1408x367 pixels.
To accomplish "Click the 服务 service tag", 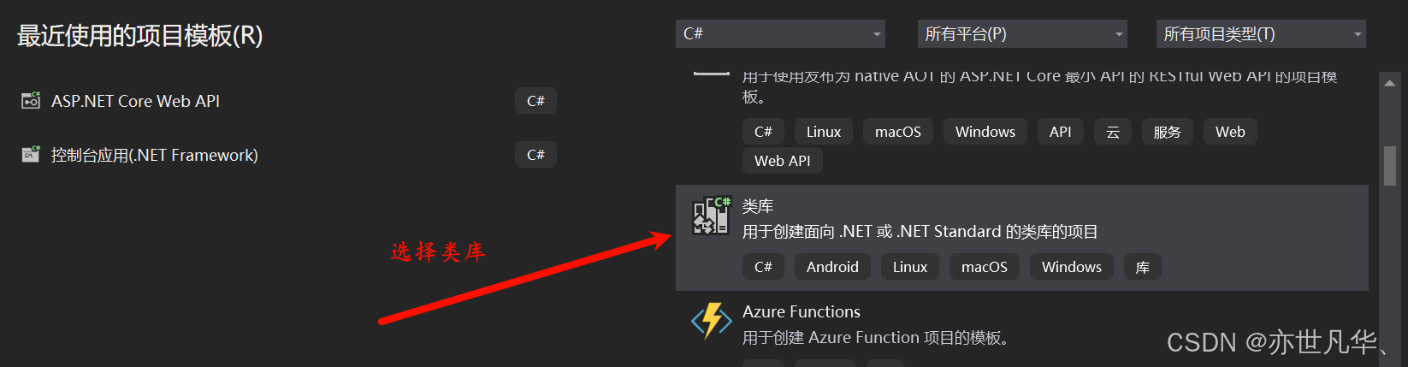I will click(1167, 132).
